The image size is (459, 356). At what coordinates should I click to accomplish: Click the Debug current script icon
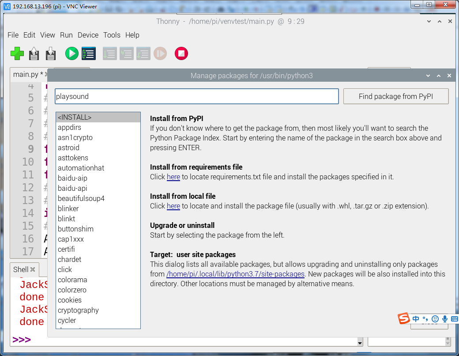89,53
